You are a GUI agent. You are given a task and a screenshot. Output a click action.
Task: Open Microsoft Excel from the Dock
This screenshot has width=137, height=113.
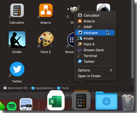coord(56,100)
